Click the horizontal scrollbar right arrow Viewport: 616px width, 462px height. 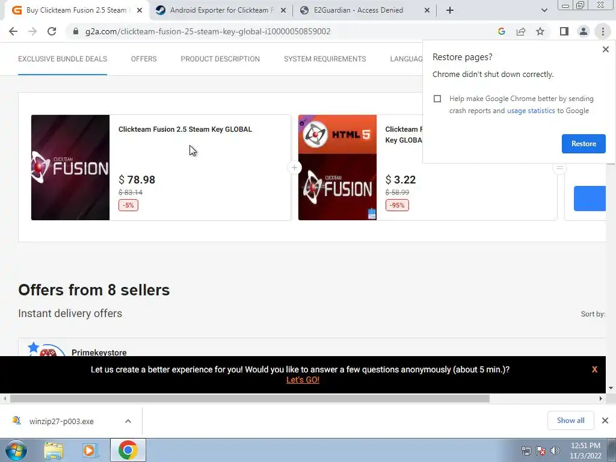coord(600,399)
